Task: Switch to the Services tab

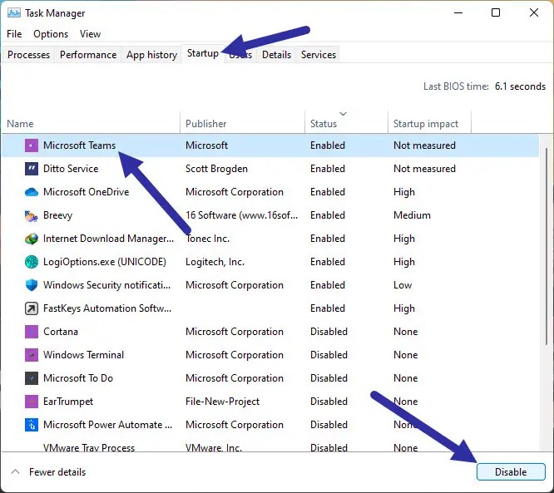Action: [319, 55]
